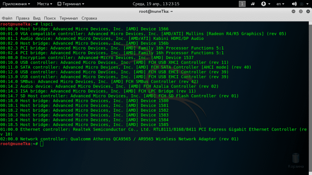Image resolution: width=312 pixels, height=175 pixels.
Task: Open the system menu arrow at far right
Action: tap(308, 4)
